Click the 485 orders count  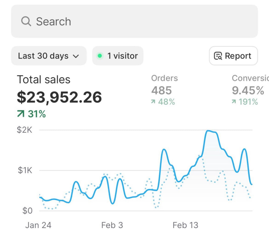pos(161,91)
